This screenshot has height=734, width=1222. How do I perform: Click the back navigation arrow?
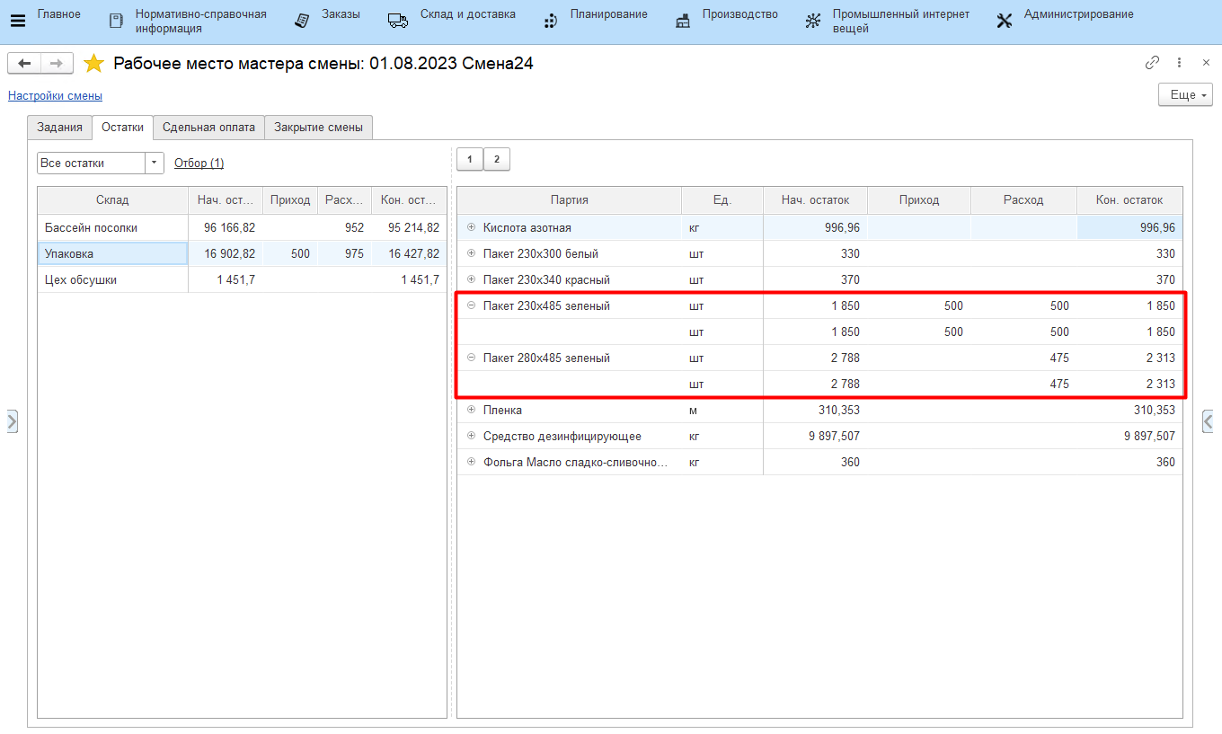tap(24, 63)
